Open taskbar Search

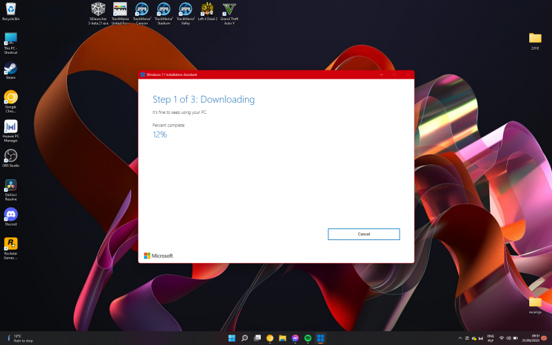(x=244, y=338)
